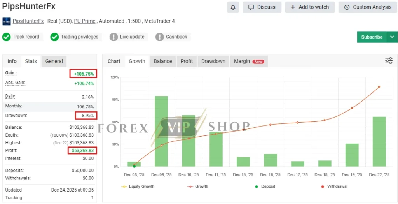Click Add to watch button
The height and width of the screenshot is (204, 398).
click(310, 7)
